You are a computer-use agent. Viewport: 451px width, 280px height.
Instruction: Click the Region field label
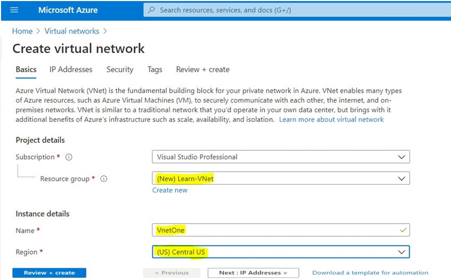point(27,252)
